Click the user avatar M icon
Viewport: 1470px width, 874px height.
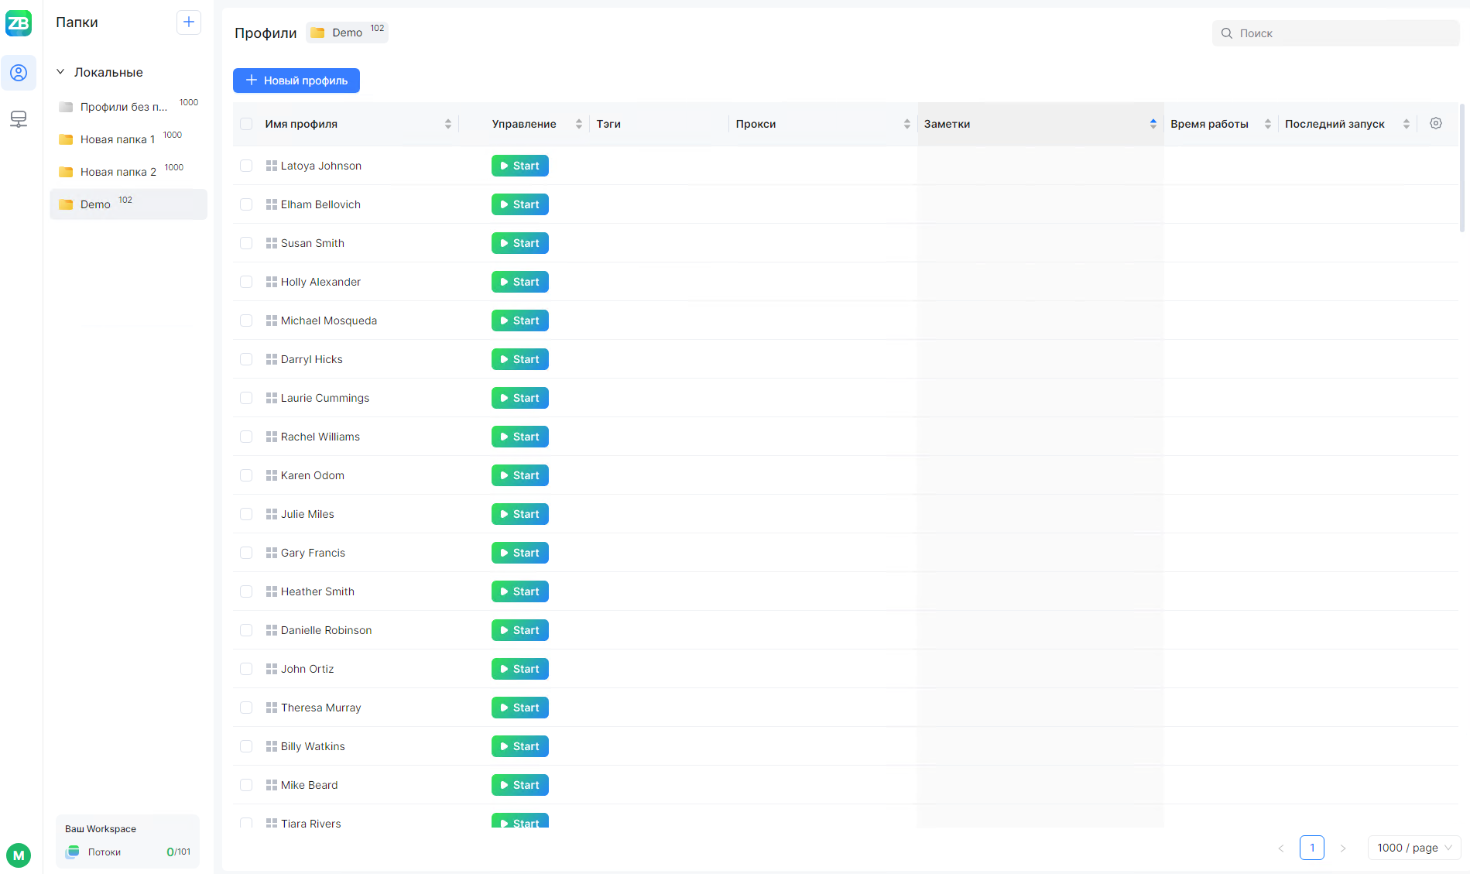pos(19,855)
